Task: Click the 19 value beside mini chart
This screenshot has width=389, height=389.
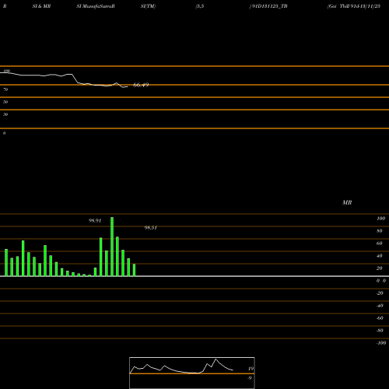Action: point(251,369)
